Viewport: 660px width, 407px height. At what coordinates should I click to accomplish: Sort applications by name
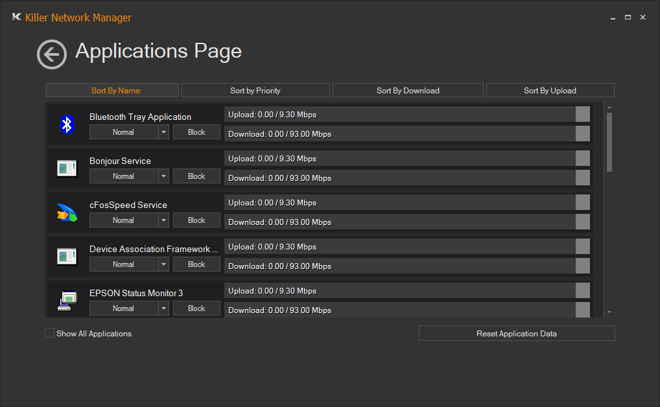click(112, 90)
